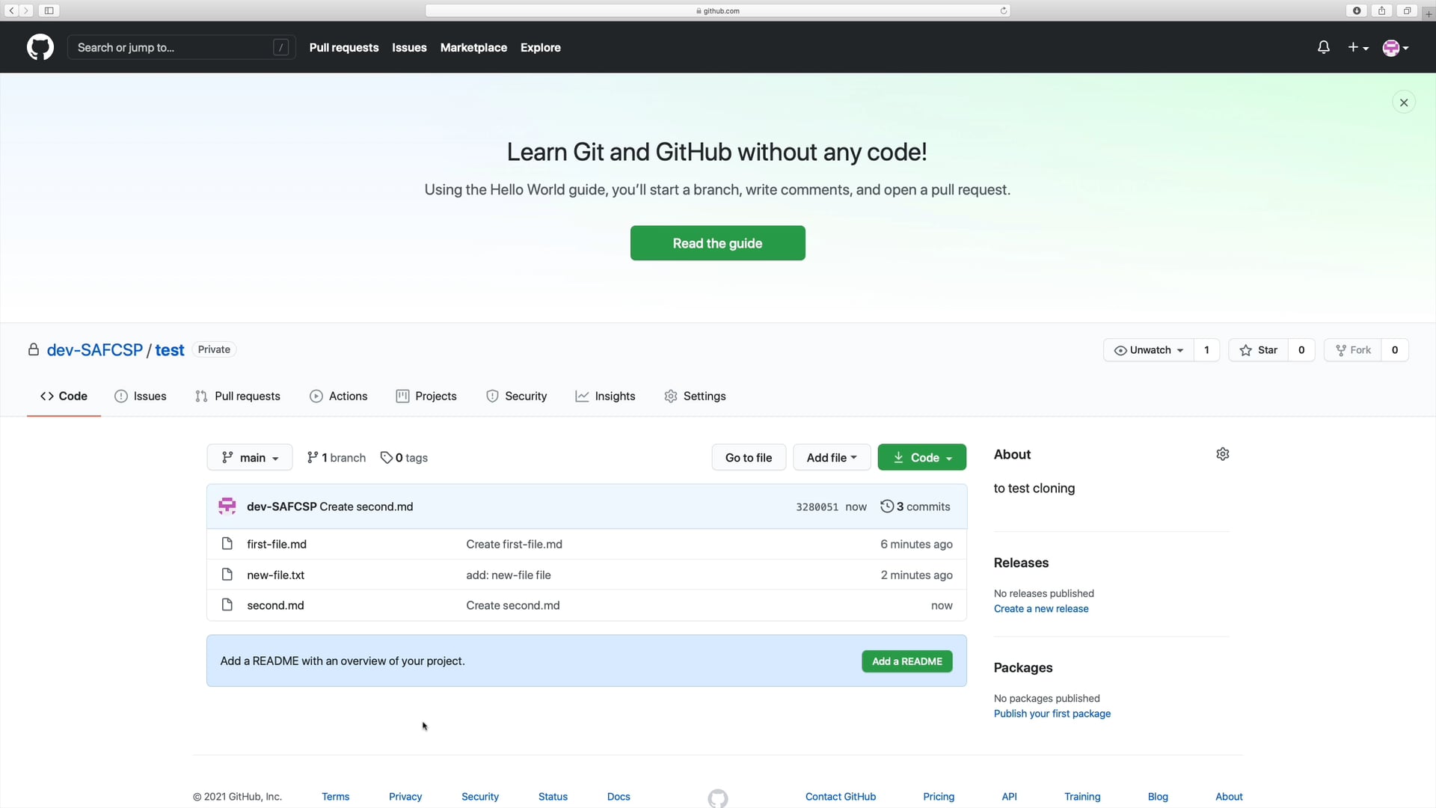Click the Safari share icon
The height and width of the screenshot is (808, 1436).
tap(1382, 10)
